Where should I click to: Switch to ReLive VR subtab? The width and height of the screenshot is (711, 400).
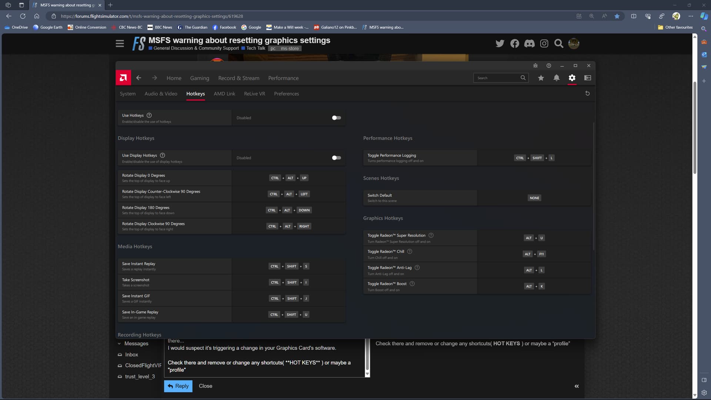coord(254,94)
